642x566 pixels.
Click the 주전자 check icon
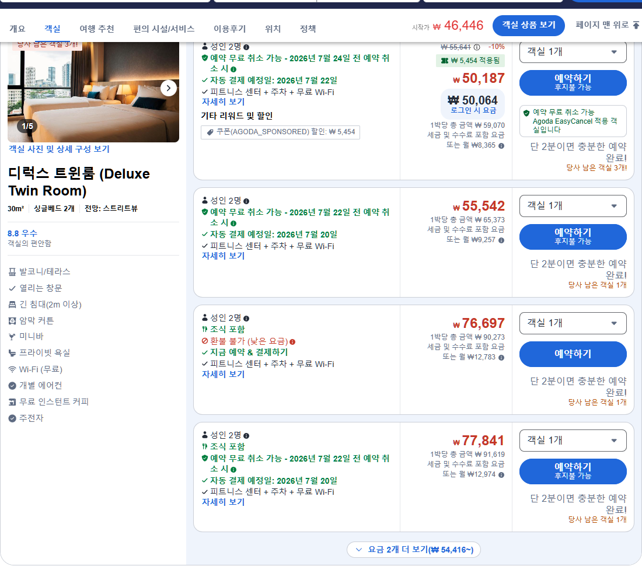pyautogui.click(x=12, y=418)
